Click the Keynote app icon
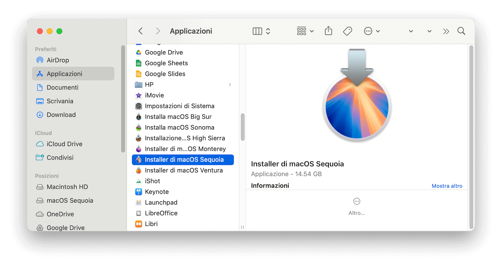 [x=139, y=192]
